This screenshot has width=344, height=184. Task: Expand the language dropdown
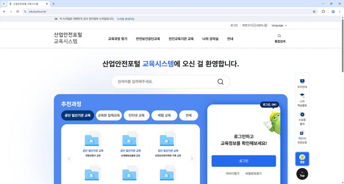[x=279, y=26]
